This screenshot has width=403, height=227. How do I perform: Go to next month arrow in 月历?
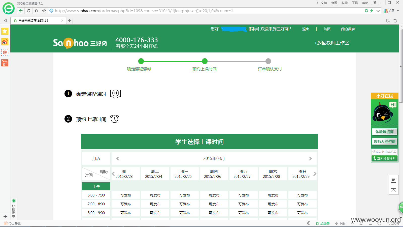tap(310, 158)
